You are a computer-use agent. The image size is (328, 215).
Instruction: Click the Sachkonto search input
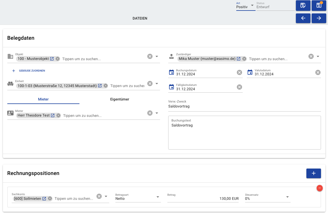pos(74,199)
